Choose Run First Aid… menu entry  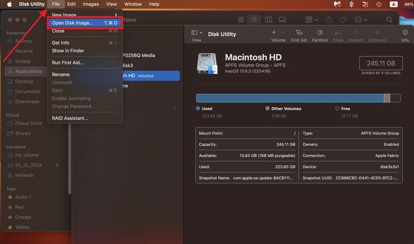tap(84, 63)
